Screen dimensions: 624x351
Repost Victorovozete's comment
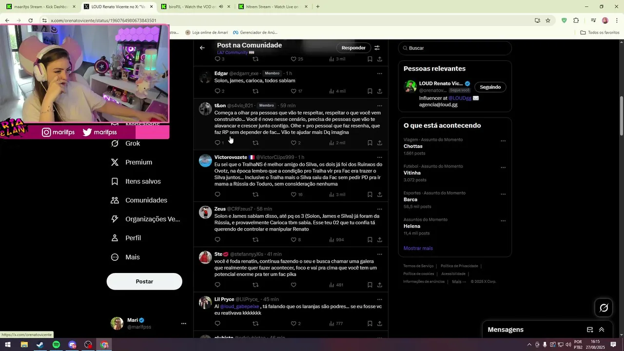coord(255,195)
